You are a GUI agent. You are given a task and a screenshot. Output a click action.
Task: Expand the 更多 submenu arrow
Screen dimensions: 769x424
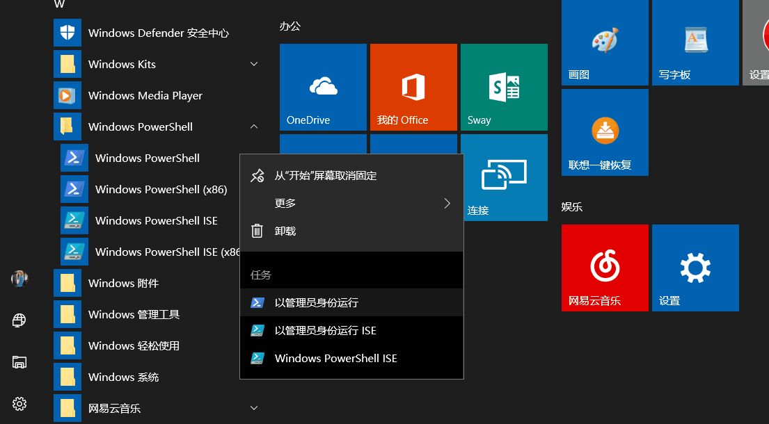coord(447,203)
